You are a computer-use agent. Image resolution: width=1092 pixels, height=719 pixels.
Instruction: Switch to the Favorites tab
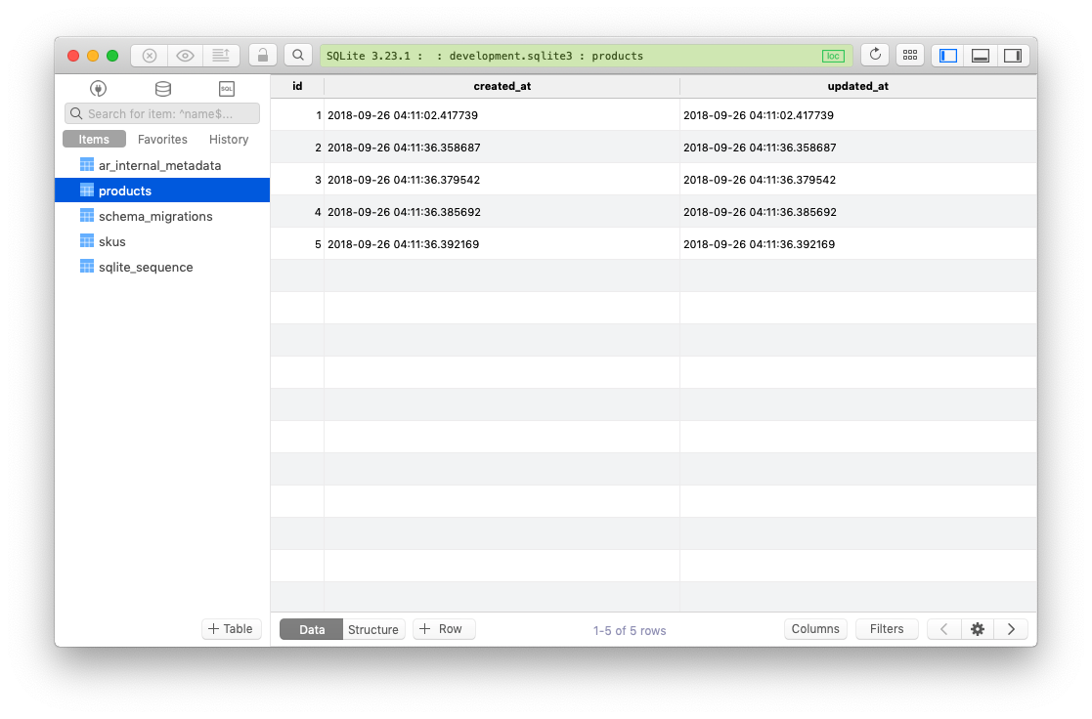(162, 139)
